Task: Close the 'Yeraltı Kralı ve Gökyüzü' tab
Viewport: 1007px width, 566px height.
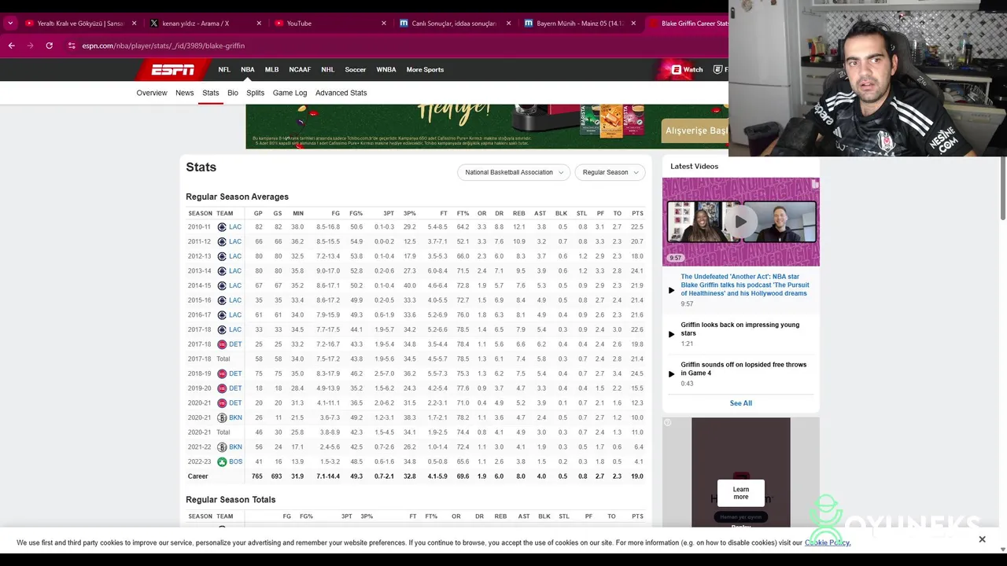Action: 134,24
